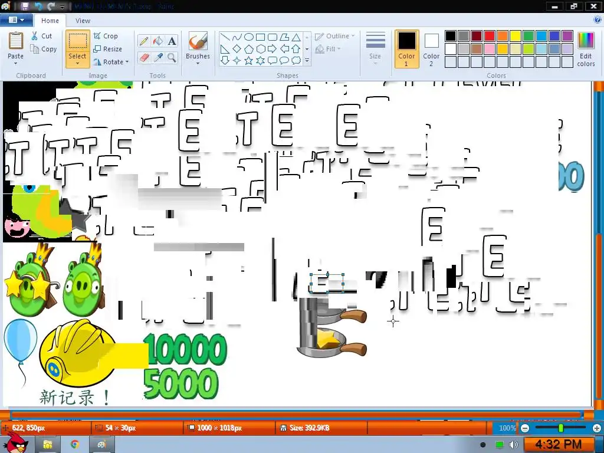604x453 pixels.
Task: Switch to the View tab
Action: click(x=83, y=21)
